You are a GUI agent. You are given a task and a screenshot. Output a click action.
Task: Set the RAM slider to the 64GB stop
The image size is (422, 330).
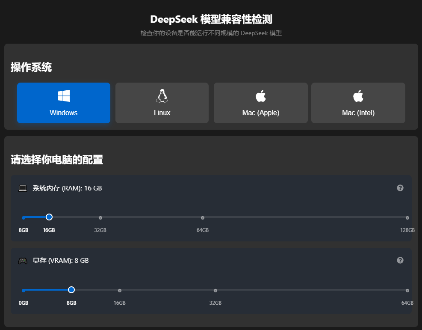[x=203, y=218]
